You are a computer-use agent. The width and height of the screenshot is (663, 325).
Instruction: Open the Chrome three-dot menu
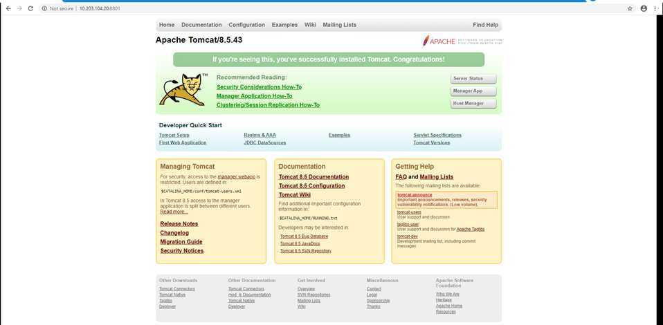[656, 8]
